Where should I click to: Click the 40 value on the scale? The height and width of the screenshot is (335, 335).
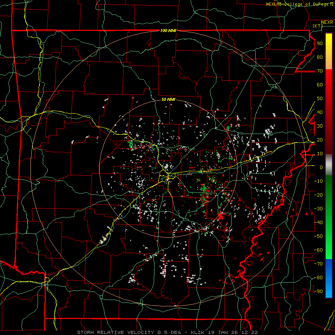[320, 112]
